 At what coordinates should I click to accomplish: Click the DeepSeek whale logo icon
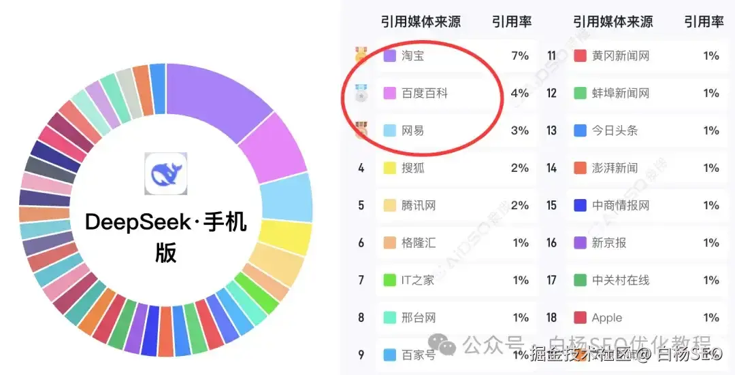[166, 173]
